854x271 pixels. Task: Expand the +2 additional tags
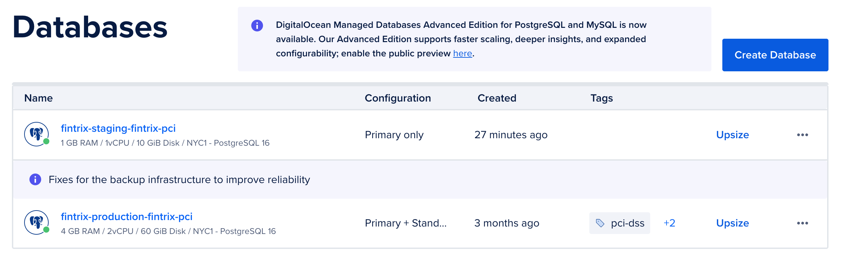click(669, 223)
